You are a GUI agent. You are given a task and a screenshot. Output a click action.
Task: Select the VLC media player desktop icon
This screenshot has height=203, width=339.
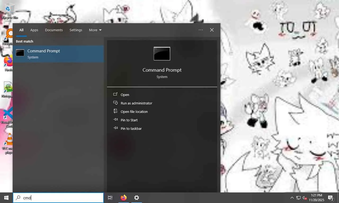point(8,144)
